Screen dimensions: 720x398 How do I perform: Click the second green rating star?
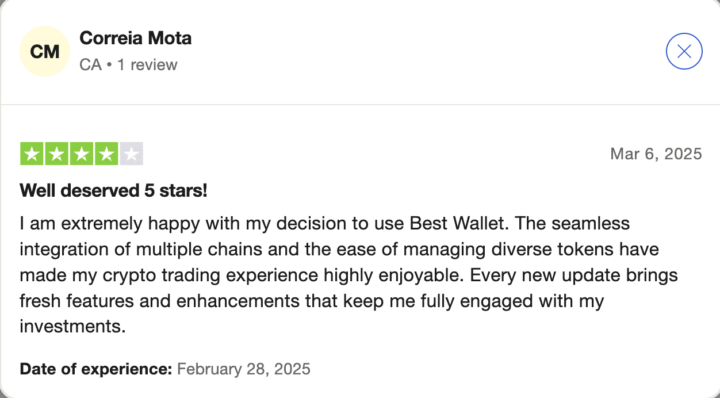pos(57,154)
